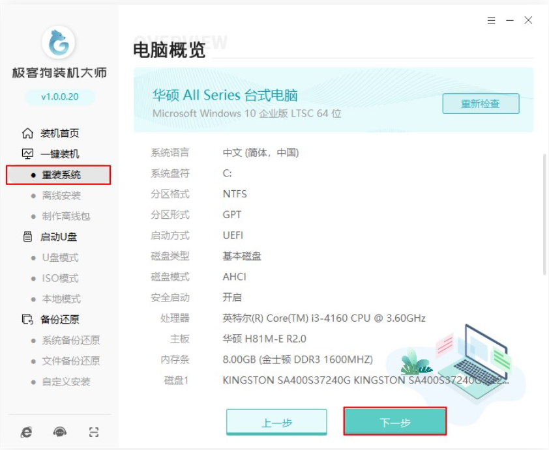549x450 pixels.
Task: Click the backup icon beside 备份还原
Action: [27, 319]
